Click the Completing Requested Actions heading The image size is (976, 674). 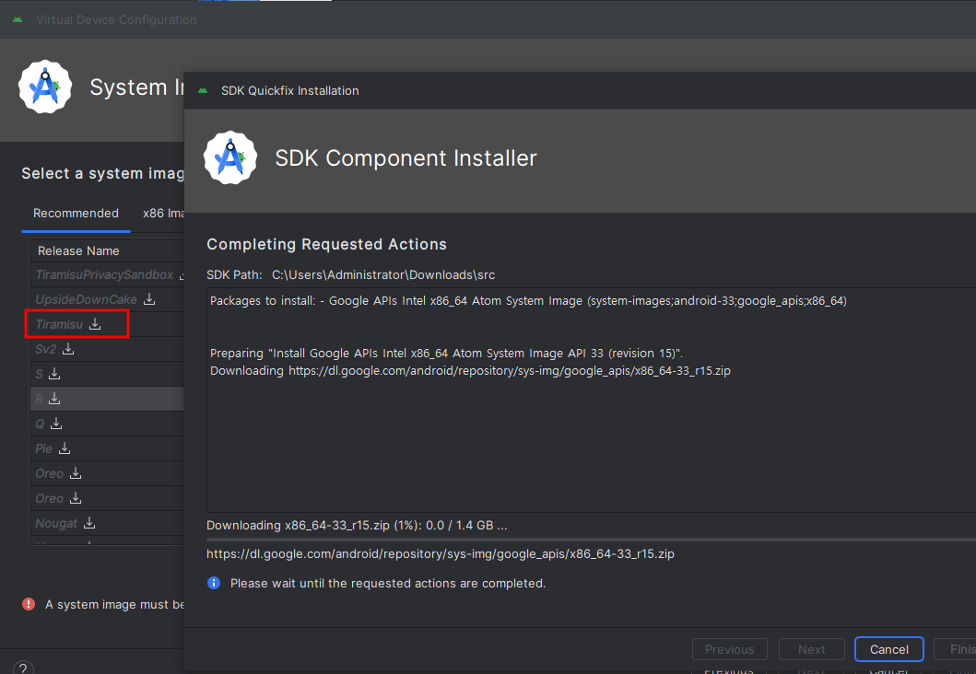coord(327,244)
